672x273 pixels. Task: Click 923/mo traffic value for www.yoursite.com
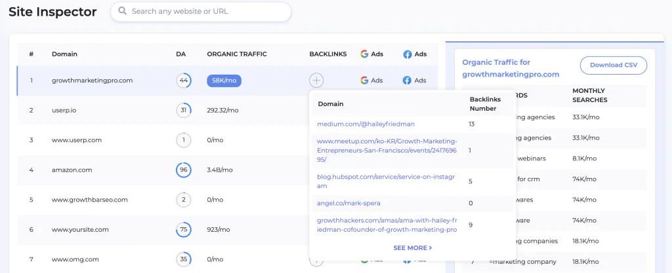[217, 229]
